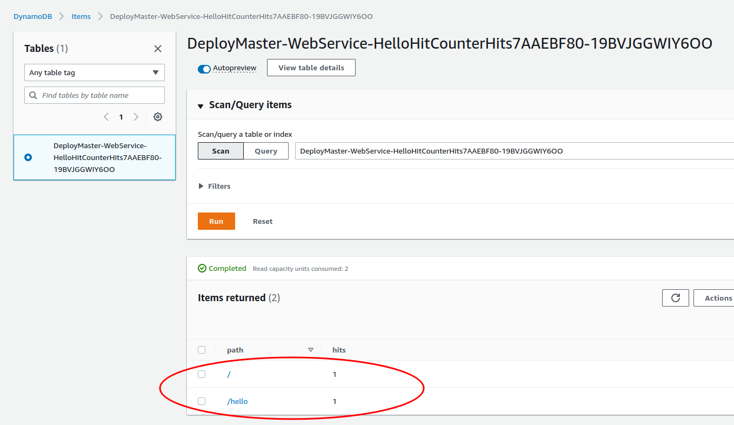Viewport: 734px width, 425px height.
Task: Click the Reset button
Action: 263,221
